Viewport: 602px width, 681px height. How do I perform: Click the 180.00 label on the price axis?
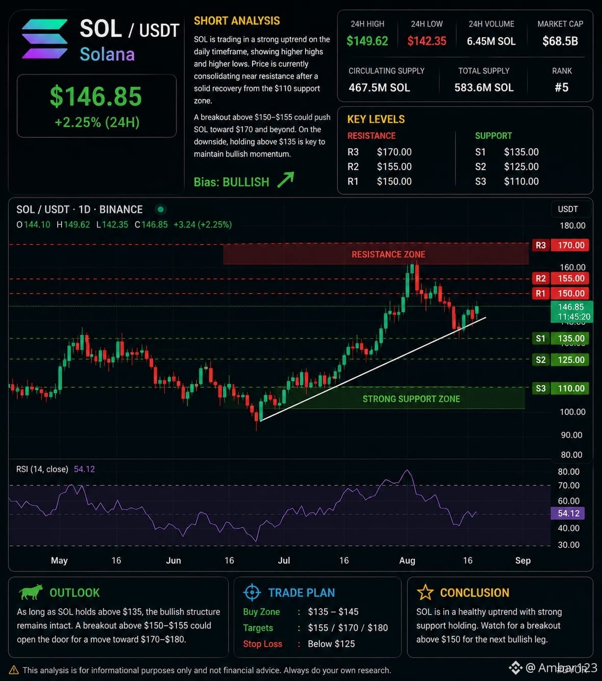click(572, 225)
